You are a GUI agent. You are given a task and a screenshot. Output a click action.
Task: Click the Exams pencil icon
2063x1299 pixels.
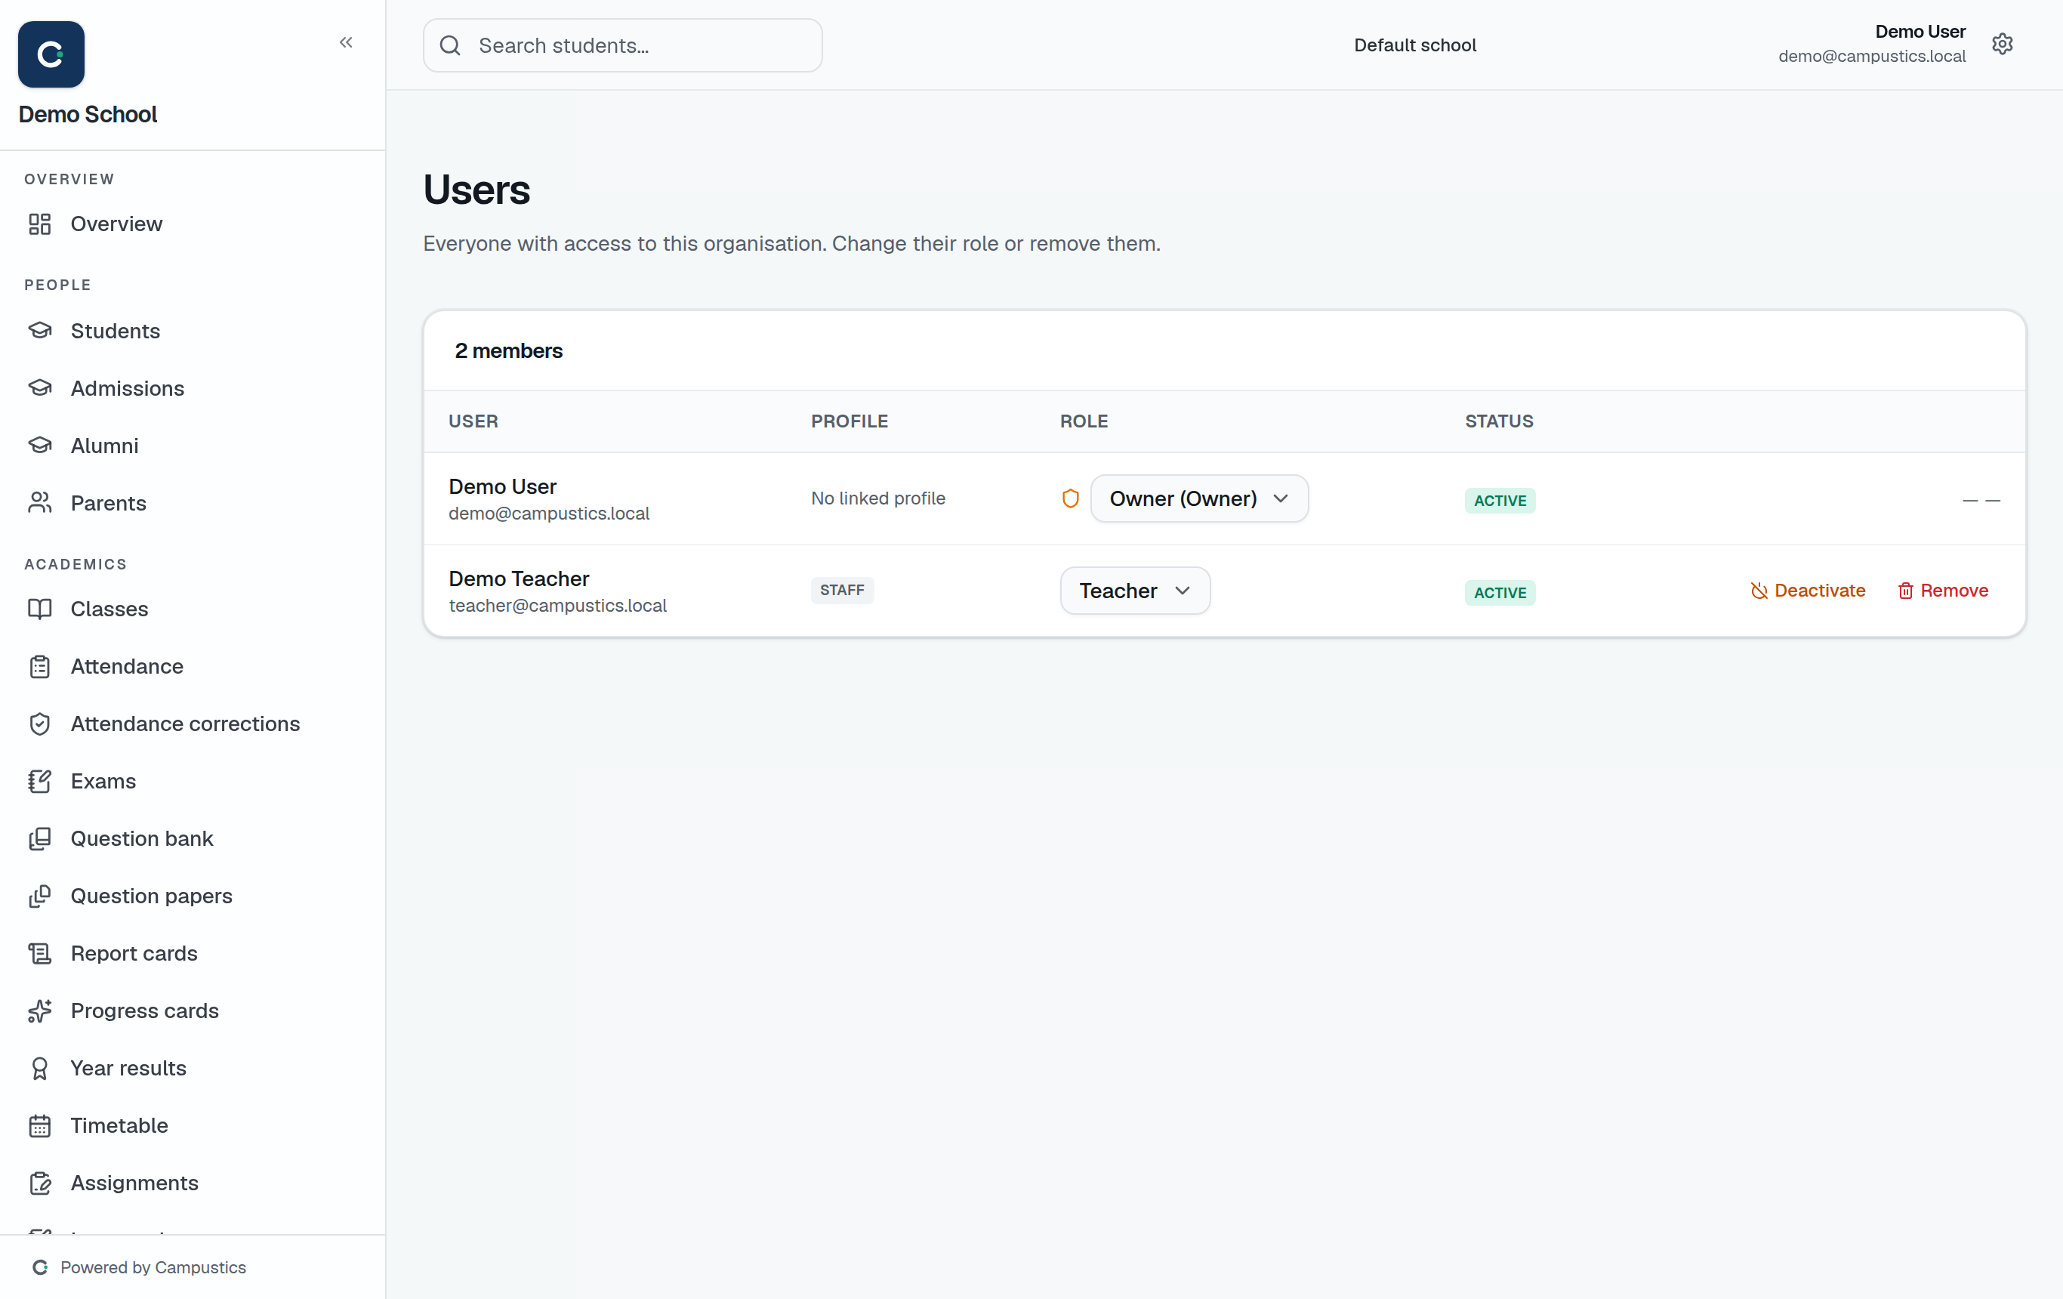pos(40,781)
